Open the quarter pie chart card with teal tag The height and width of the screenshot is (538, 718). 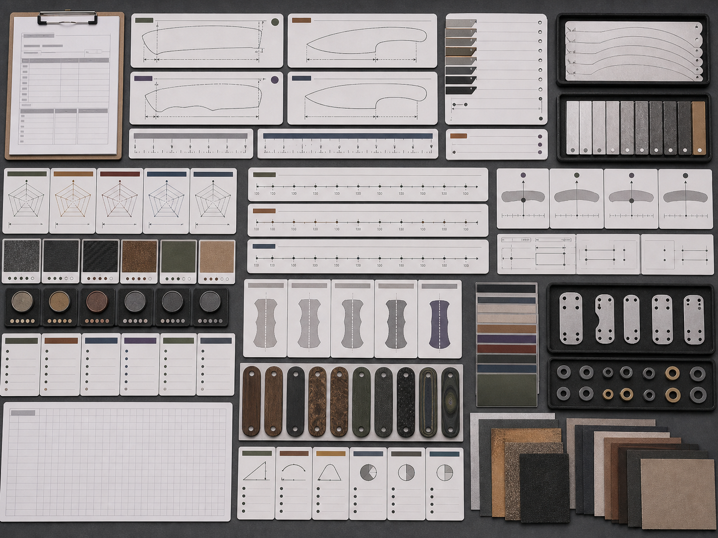(x=445, y=484)
